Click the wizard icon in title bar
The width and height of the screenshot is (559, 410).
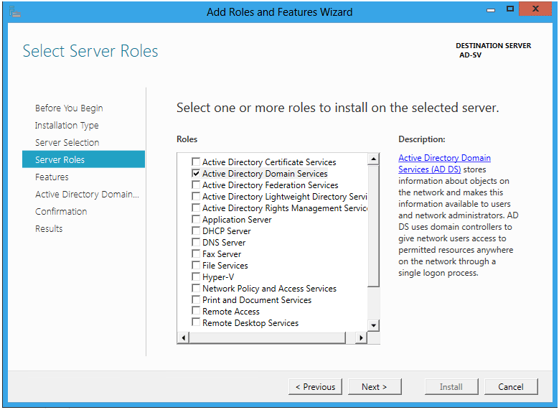pos(14,11)
